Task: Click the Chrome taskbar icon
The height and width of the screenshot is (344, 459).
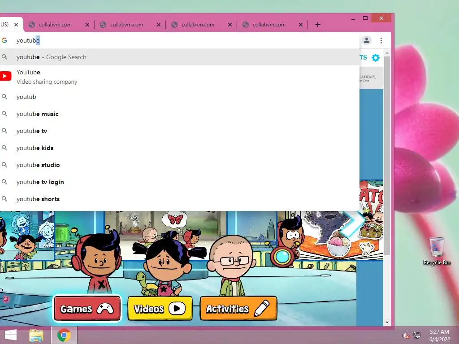Action: 64,335
